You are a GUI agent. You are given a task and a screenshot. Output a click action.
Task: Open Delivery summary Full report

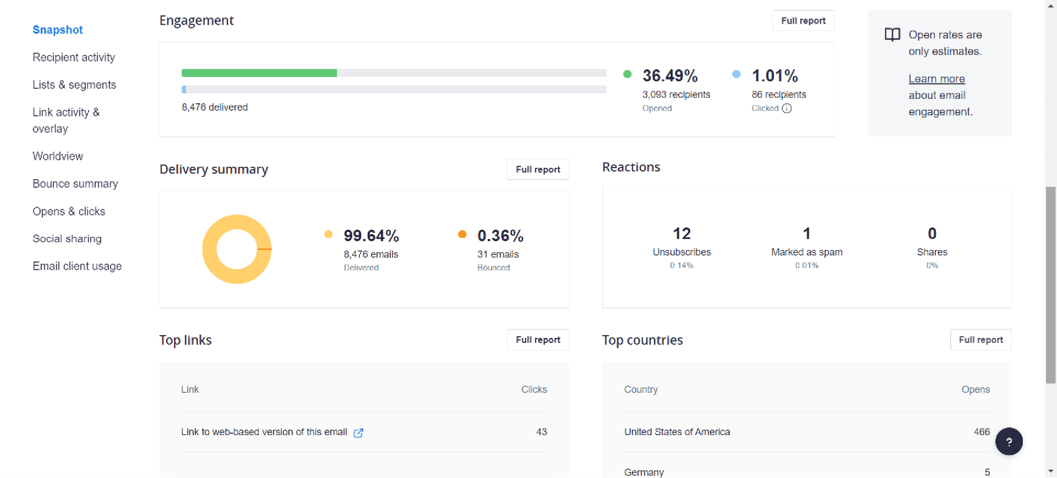pos(537,170)
